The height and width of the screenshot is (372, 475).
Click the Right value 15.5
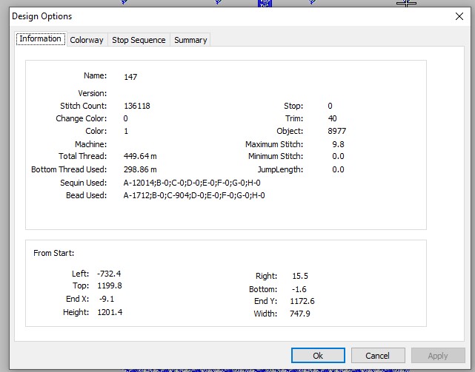pos(300,276)
